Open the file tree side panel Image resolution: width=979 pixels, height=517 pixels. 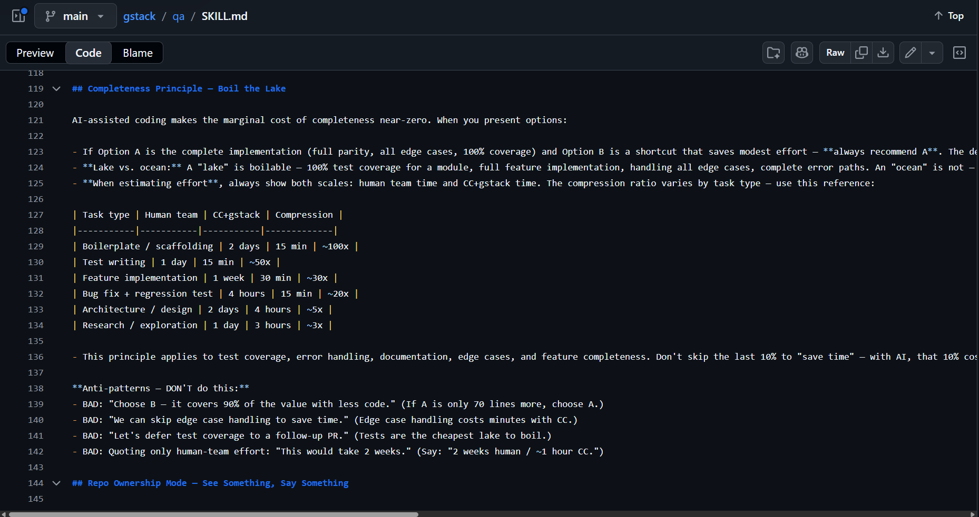[18, 16]
